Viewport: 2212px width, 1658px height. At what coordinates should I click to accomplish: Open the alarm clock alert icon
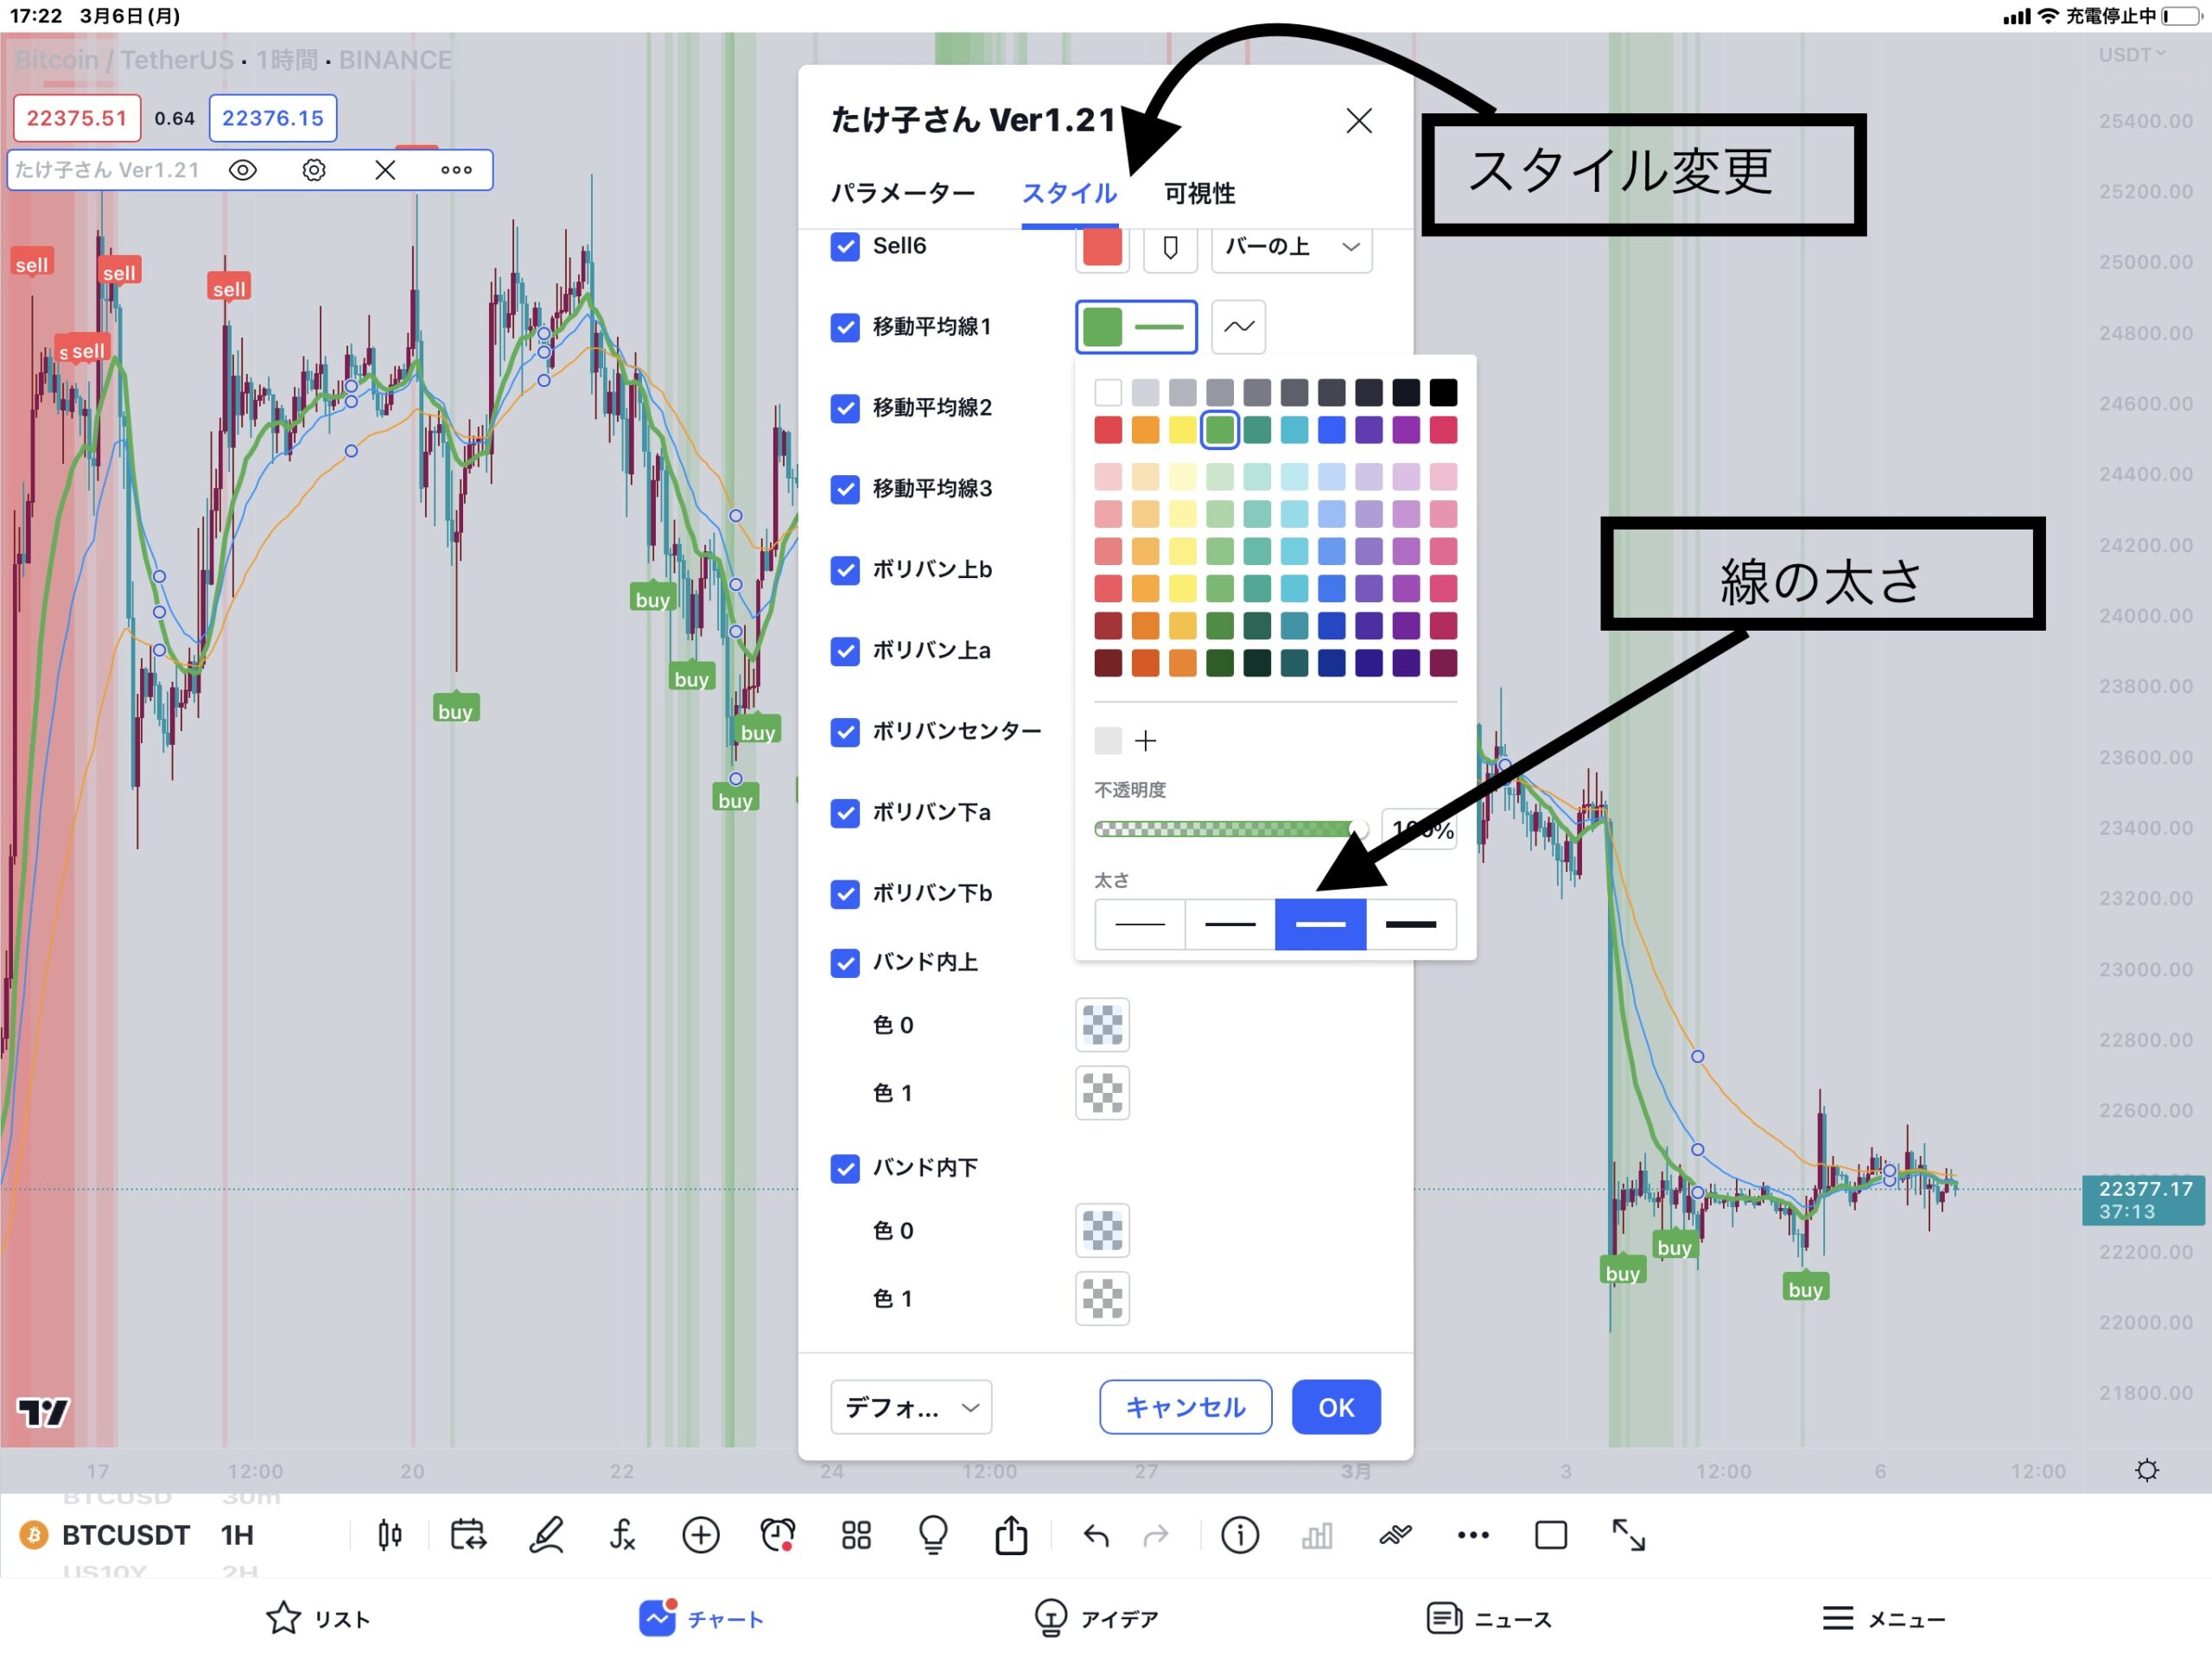pyautogui.click(x=777, y=1535)
